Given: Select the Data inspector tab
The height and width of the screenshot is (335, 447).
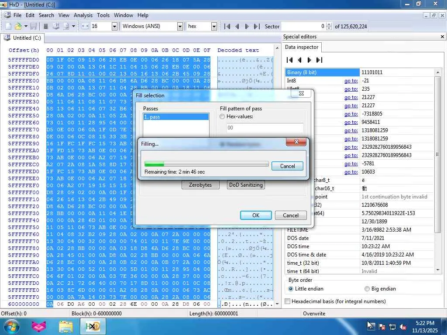Looking at the screenshot, I should (301, 47).
